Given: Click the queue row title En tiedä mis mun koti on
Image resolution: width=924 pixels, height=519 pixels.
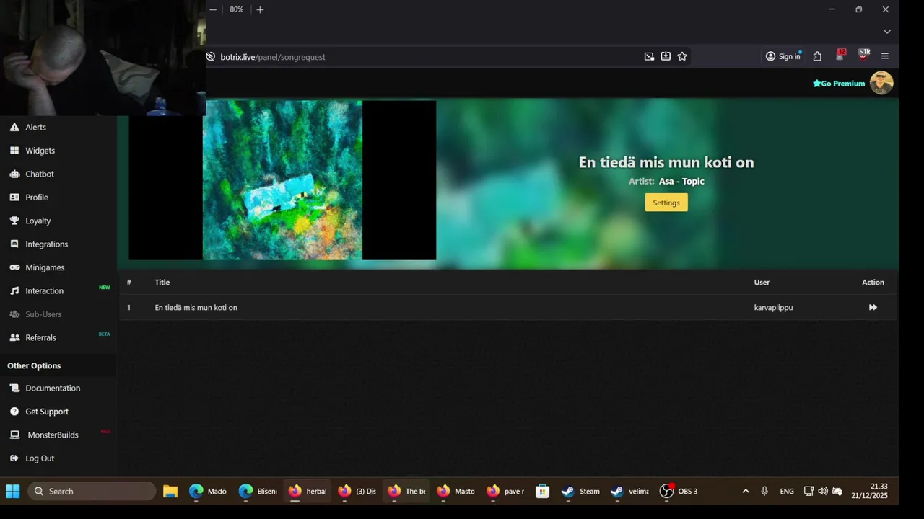Looking at the screenshot, I should pyautogui.click(x=196, y=307).
